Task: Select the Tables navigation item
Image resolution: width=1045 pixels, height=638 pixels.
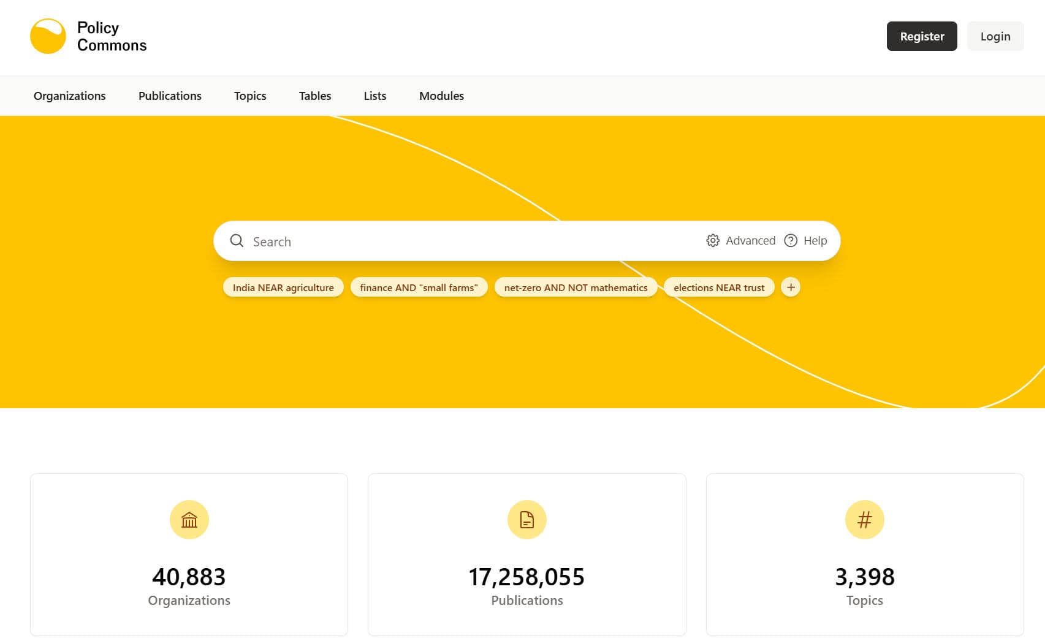Action: pyautogui.click(x=315, y=96)
